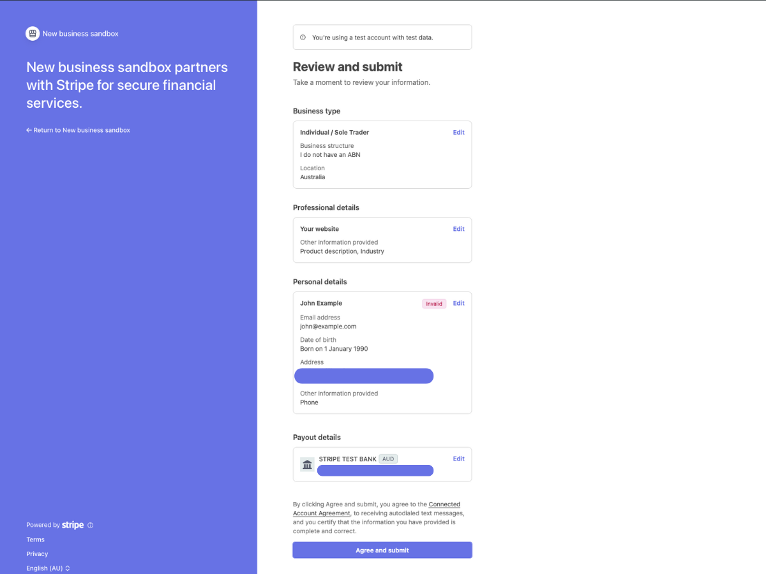
Task: Open the English (AU) language selector
Action: pyautogui.click(x=48, y=568)
